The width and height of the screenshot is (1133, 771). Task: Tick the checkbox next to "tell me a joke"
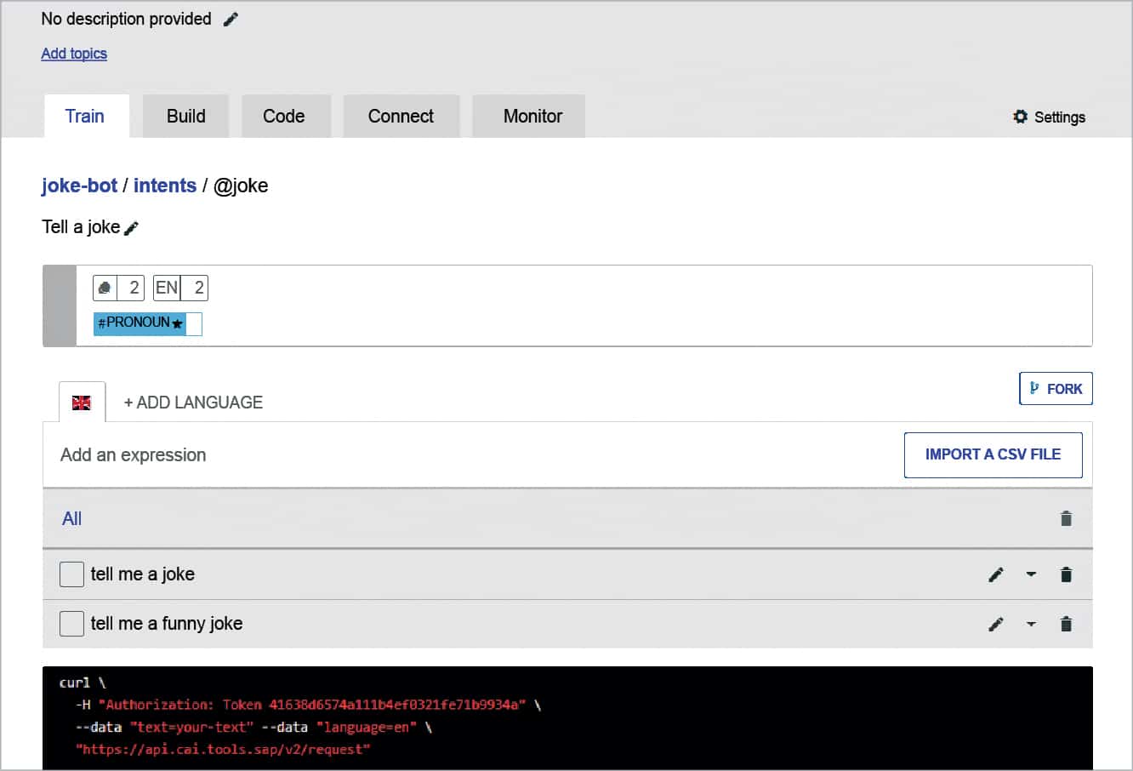(71, 574)
